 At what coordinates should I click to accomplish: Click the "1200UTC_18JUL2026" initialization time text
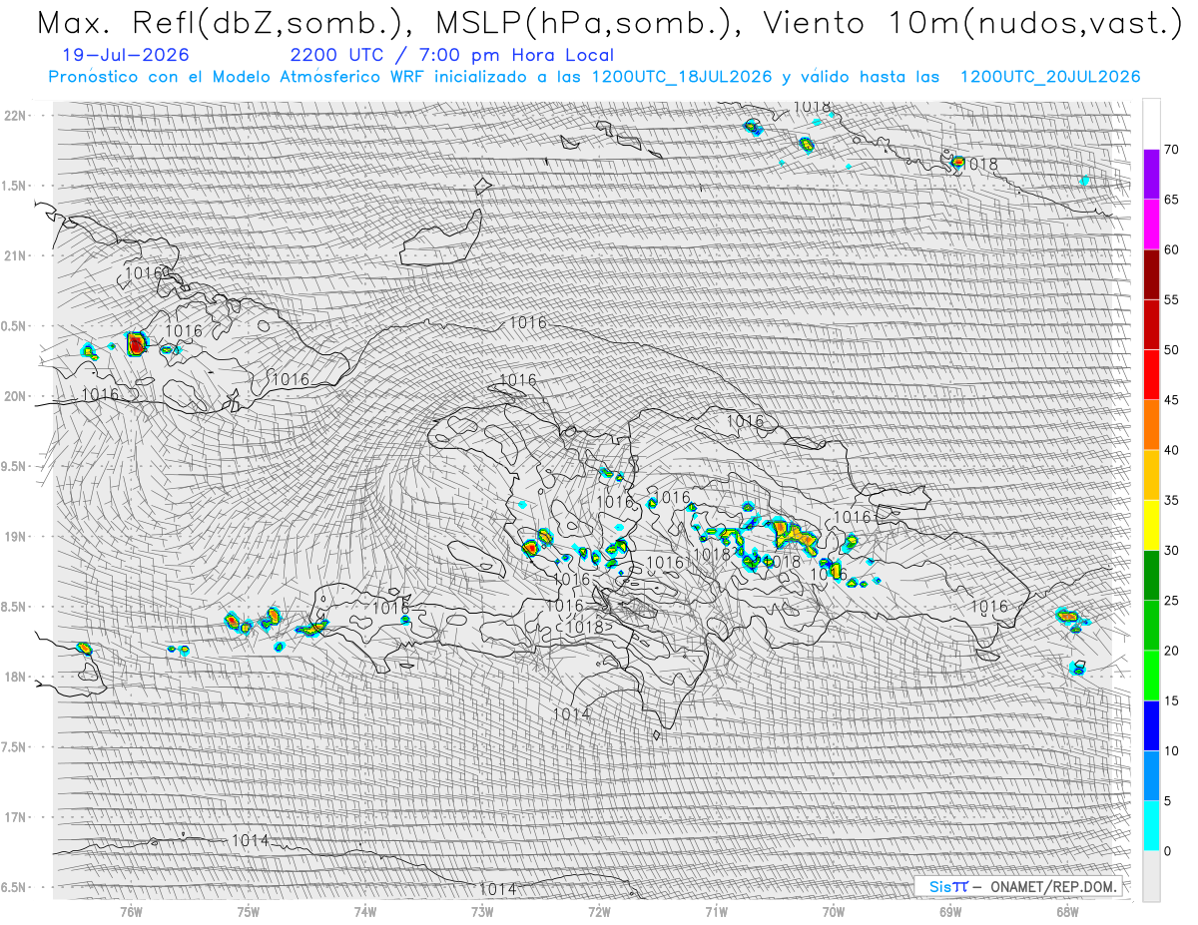pyautogui.click(x=682, y=77)
